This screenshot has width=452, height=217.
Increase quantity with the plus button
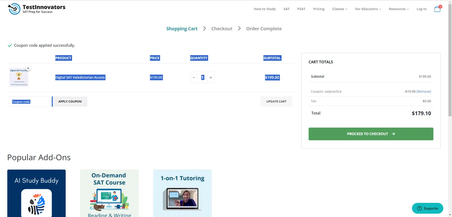tap(211, 77)
